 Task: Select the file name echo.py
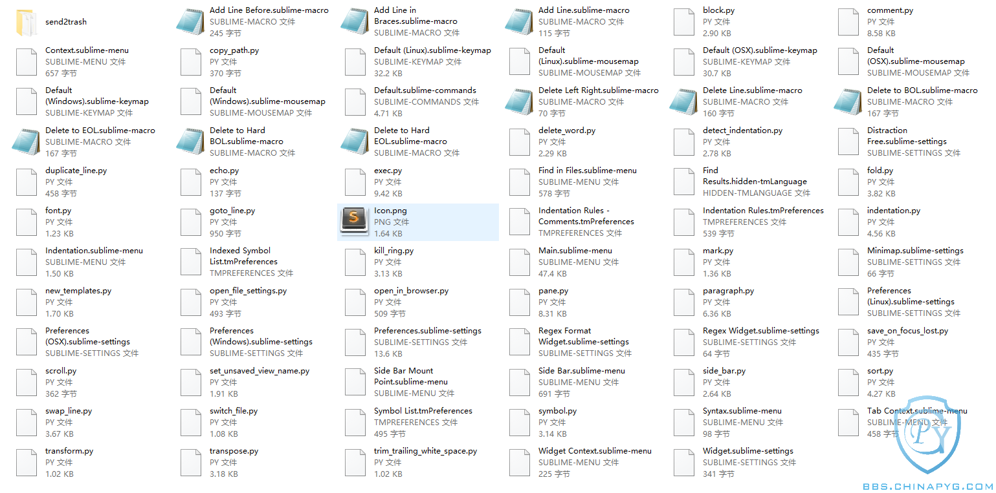click(224, 171)
